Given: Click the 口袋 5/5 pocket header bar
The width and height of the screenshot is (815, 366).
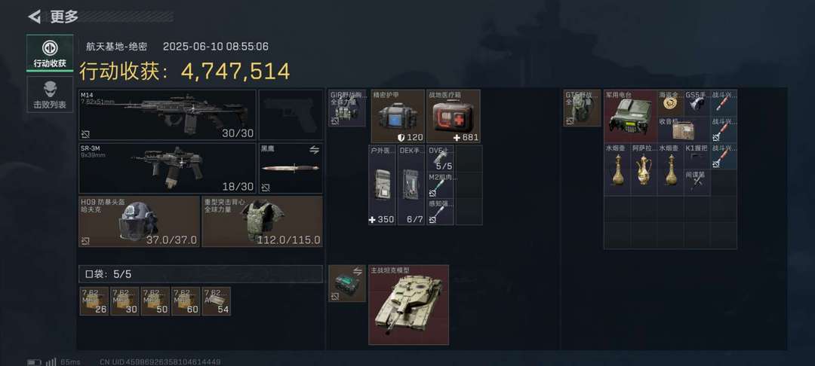Looking at the screenshot, I should (201, 273).
